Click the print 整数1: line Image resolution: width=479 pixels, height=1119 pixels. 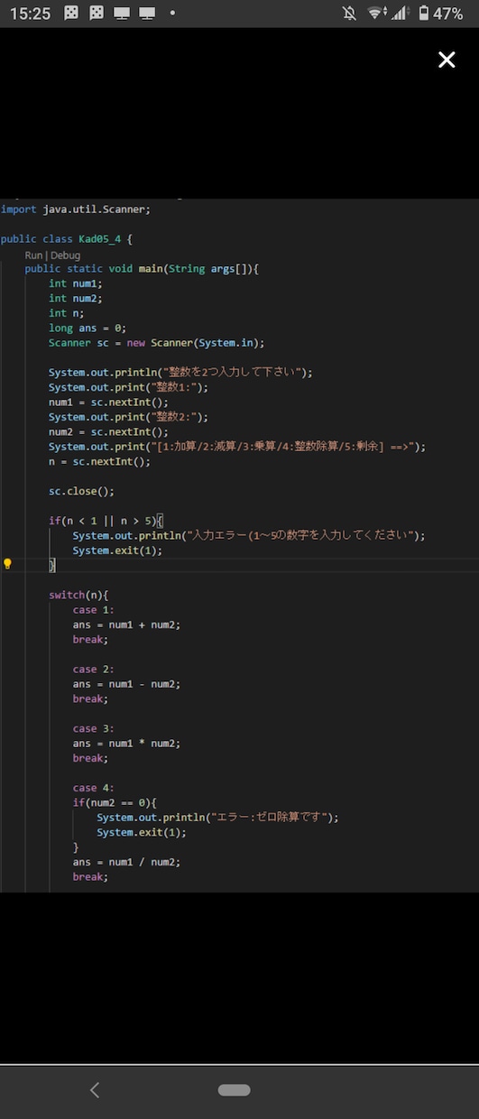(x=128, y=387)
